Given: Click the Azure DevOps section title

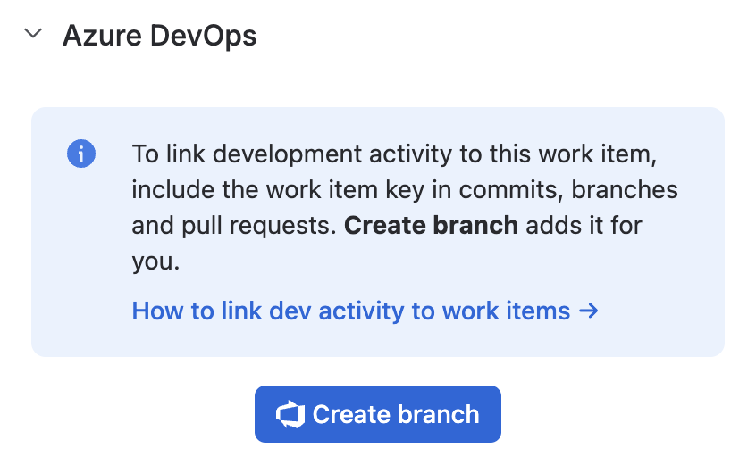Looking at the screenshot, I should coord(160,36).
